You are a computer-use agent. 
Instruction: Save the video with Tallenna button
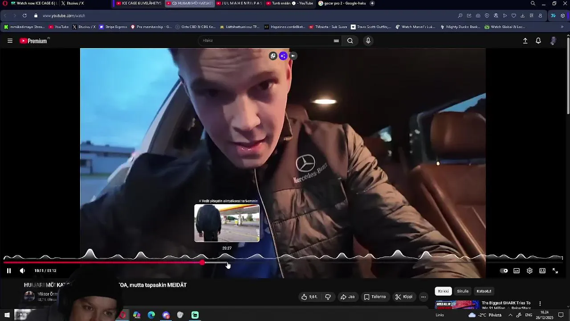[375, 297]
